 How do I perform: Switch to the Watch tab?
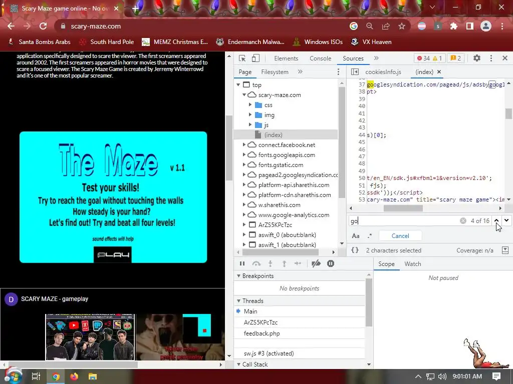click(413, 264)
